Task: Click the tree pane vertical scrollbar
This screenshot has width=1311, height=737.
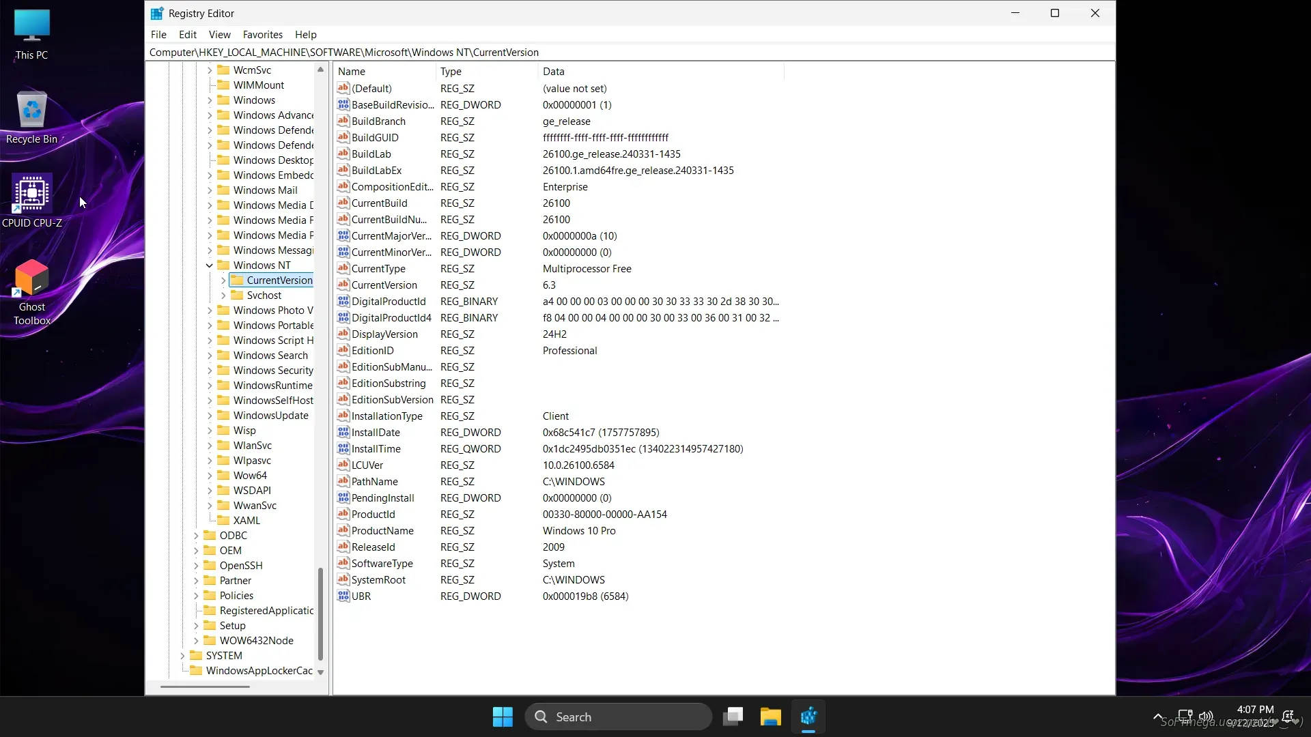Action: pyautogui.click(x=320, y=614)
